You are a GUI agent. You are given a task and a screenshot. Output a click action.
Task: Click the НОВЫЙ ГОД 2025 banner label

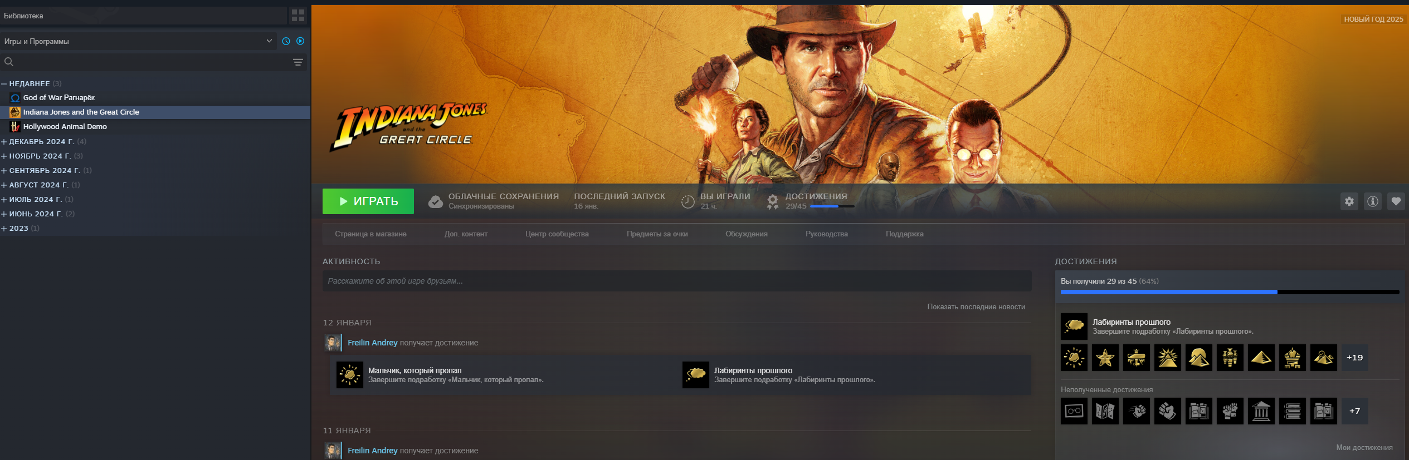tap(1373, 19)
